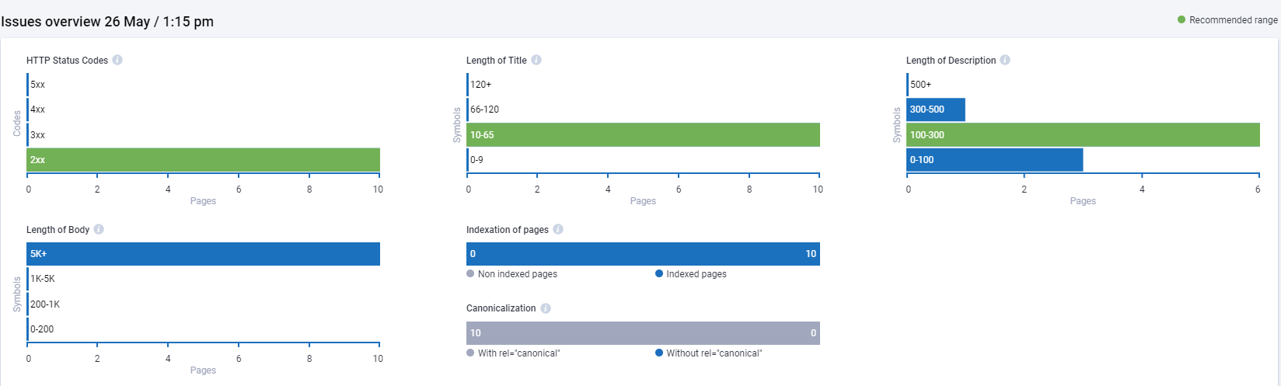1281x386 pixels.
Task: Select the 0-100 description length bar
Action: point(995,160)
